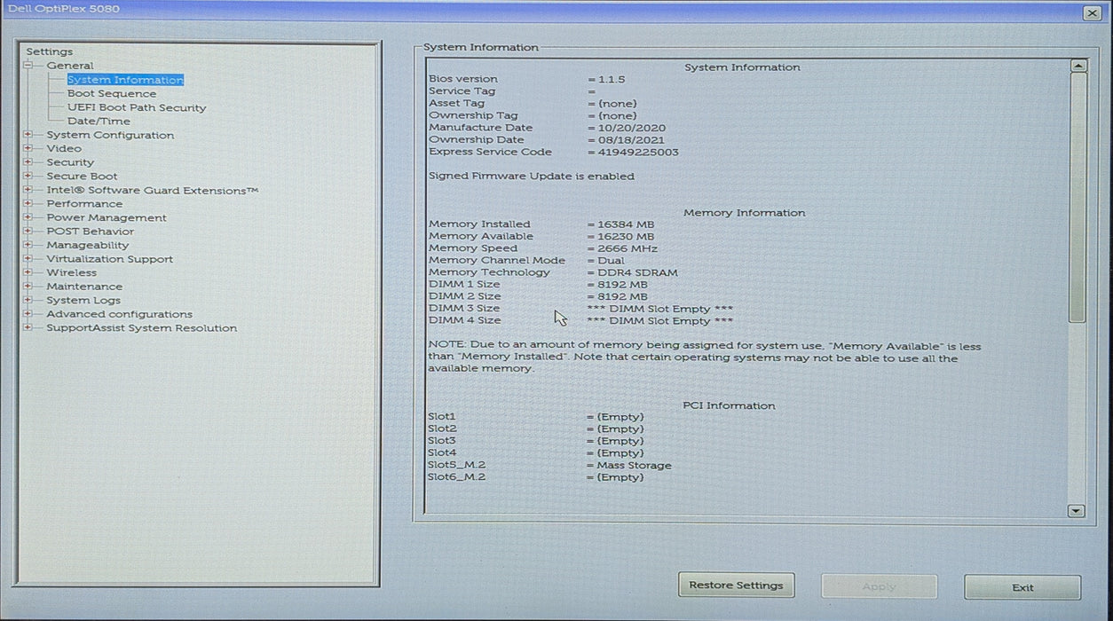The image size is (1113, 621).
Task: Click Ownership Date value 08/18/2021
Action: (x=631, y=139)
